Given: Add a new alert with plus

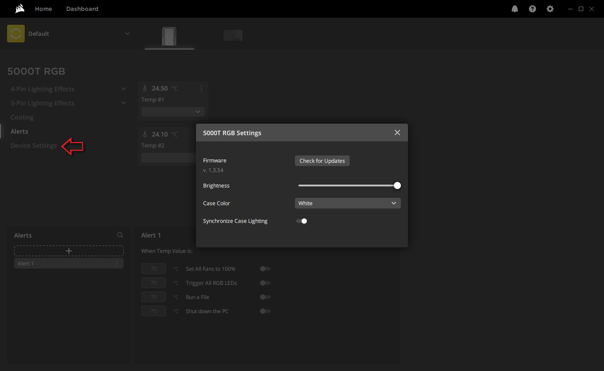Looking at the screenshot, I should [x=69, y=251].
